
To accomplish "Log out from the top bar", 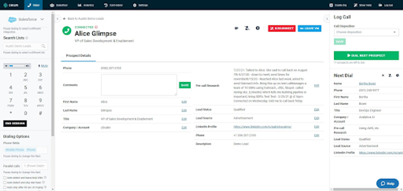I will tap(386, 5).
